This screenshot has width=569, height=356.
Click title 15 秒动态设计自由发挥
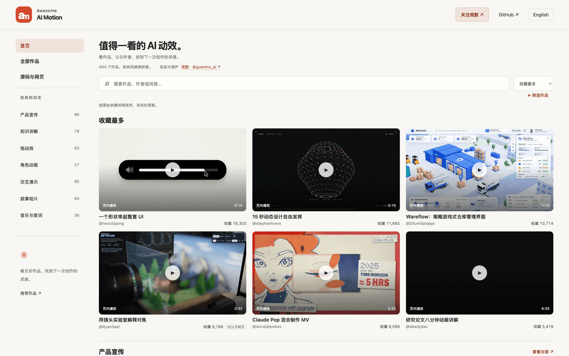point(277,217)
